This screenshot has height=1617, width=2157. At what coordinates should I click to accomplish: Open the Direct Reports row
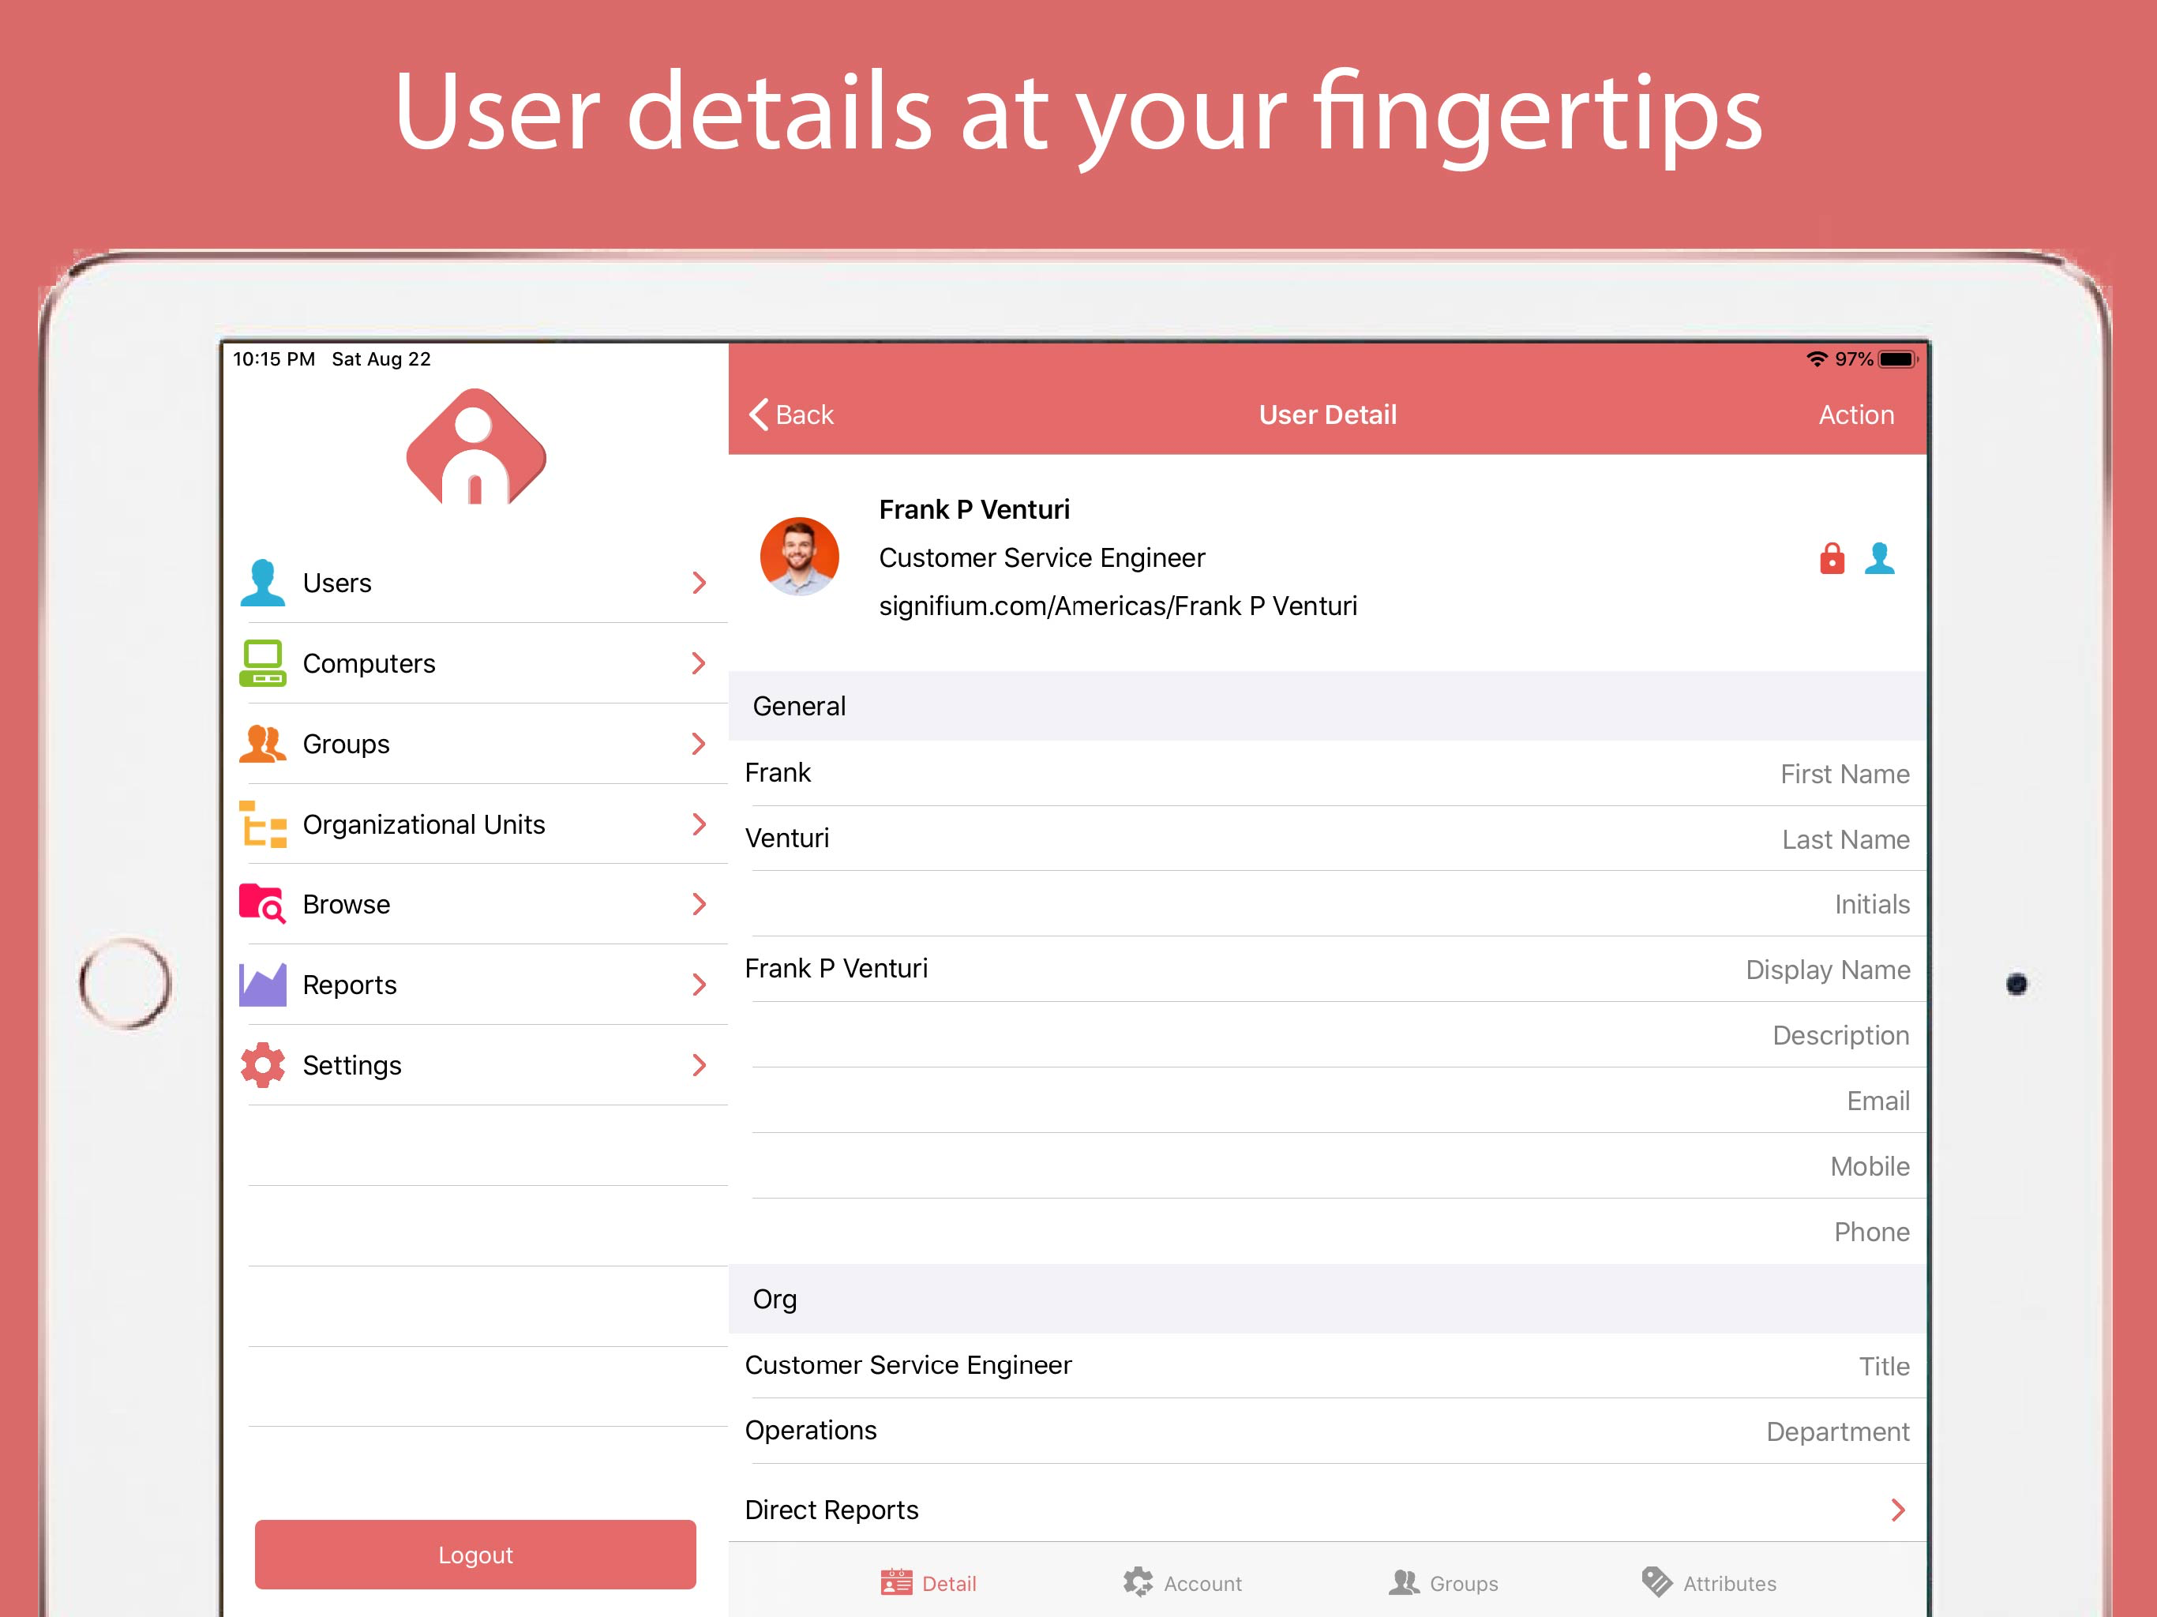pos(1327,1510)
